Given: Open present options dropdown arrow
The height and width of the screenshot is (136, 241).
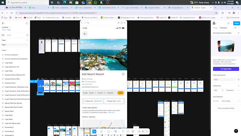Looking at the screenshot, I should [x=231, y=23].
